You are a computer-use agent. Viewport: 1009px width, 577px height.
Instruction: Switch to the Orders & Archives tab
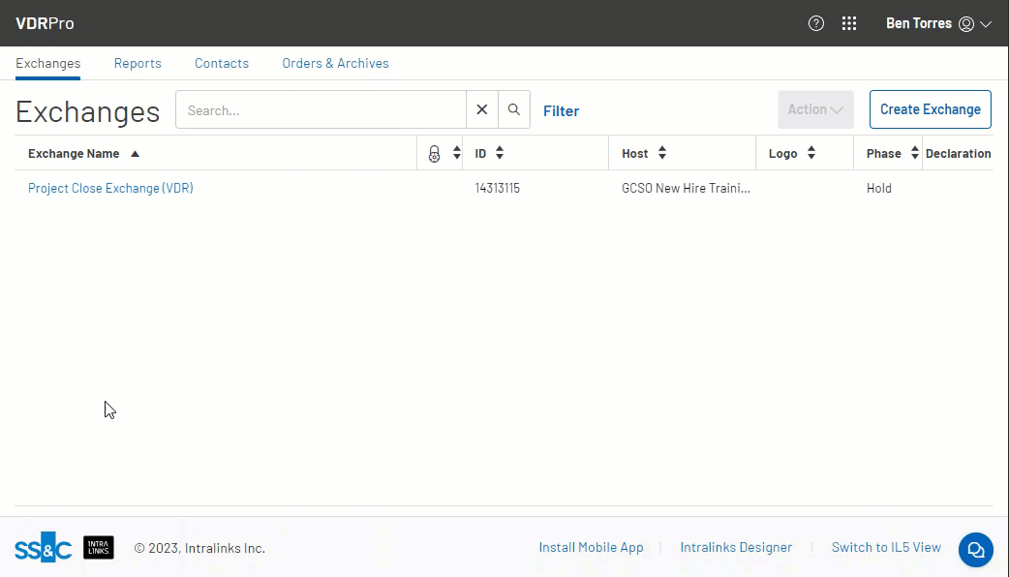tap(335, 63)
